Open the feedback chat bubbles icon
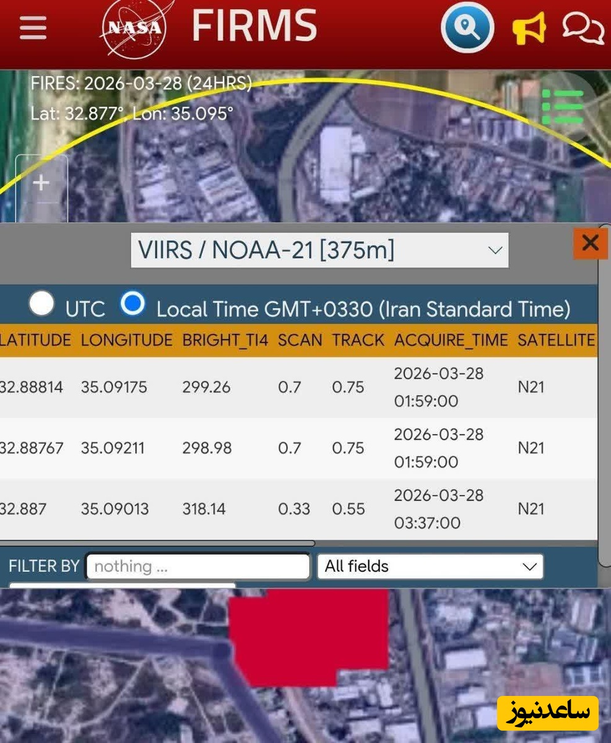The width and height of the screenshot is (611, 743). 583,28
